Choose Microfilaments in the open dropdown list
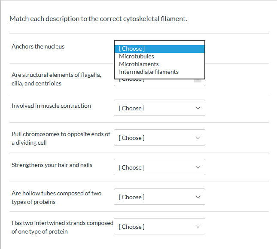277x249 pixels. point(139,64)
